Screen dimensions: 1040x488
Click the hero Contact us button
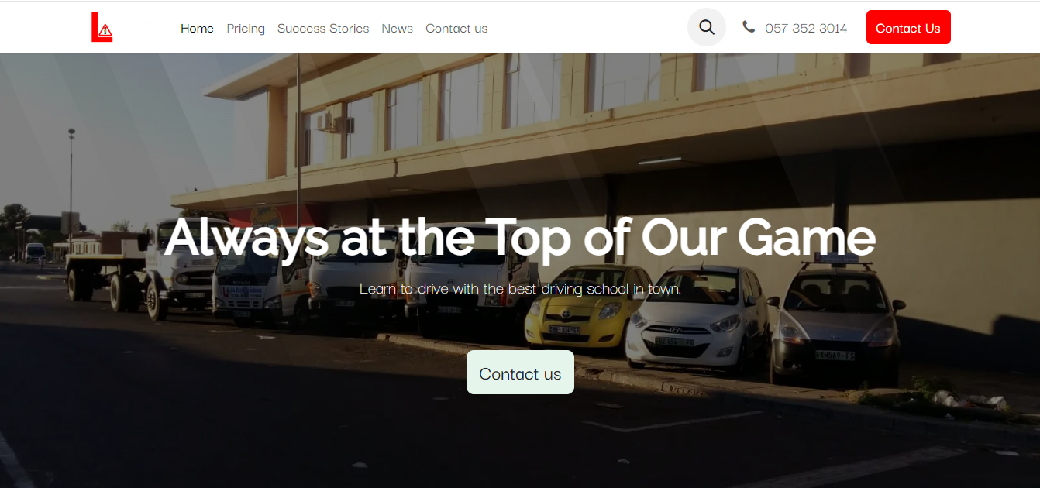point(520,373)
